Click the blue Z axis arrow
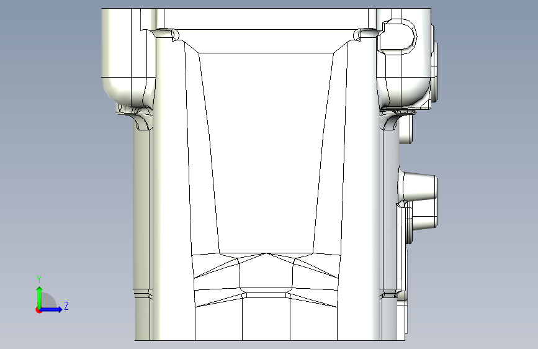 click(x=52, y=309)
